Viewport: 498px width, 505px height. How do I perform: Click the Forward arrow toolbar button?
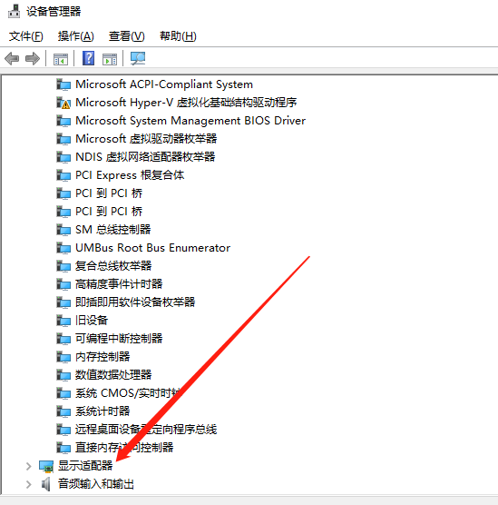point(33,59)
